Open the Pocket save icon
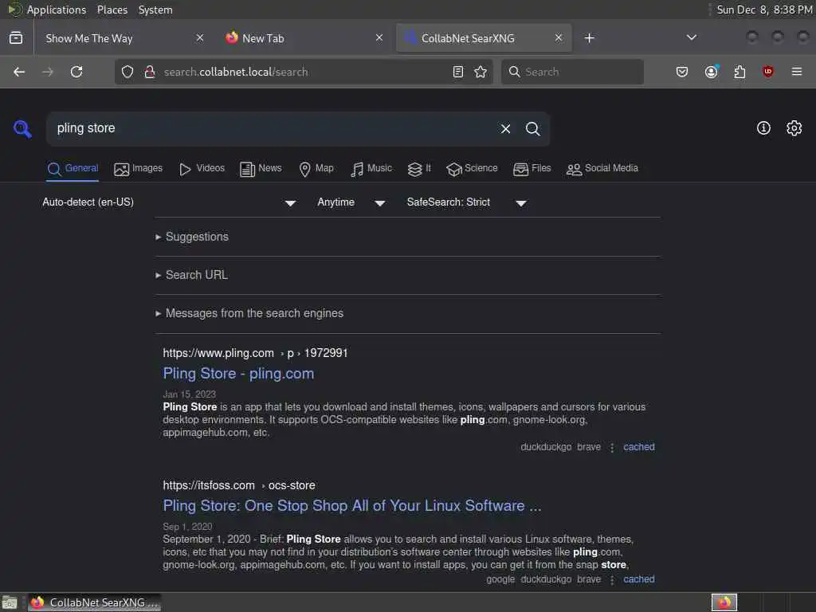The image size is (816, 612). coord(682,72)
